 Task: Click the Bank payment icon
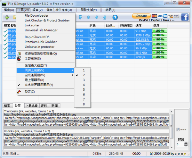pos(176,16)
